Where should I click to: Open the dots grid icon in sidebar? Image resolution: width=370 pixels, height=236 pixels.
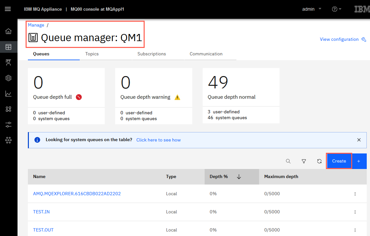(8, 140)
